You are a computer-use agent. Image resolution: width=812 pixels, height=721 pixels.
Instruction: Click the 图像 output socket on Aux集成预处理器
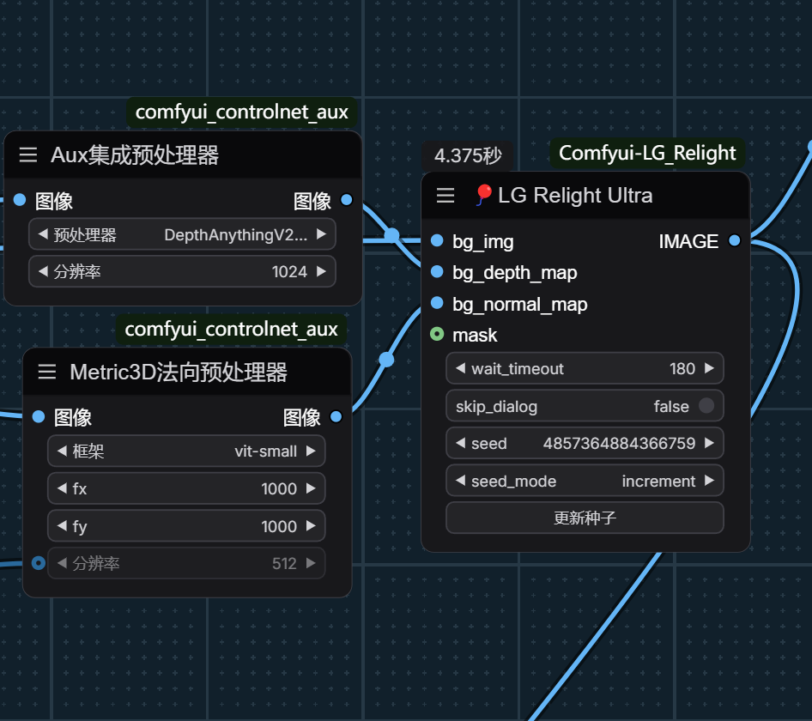pos(347,200)
